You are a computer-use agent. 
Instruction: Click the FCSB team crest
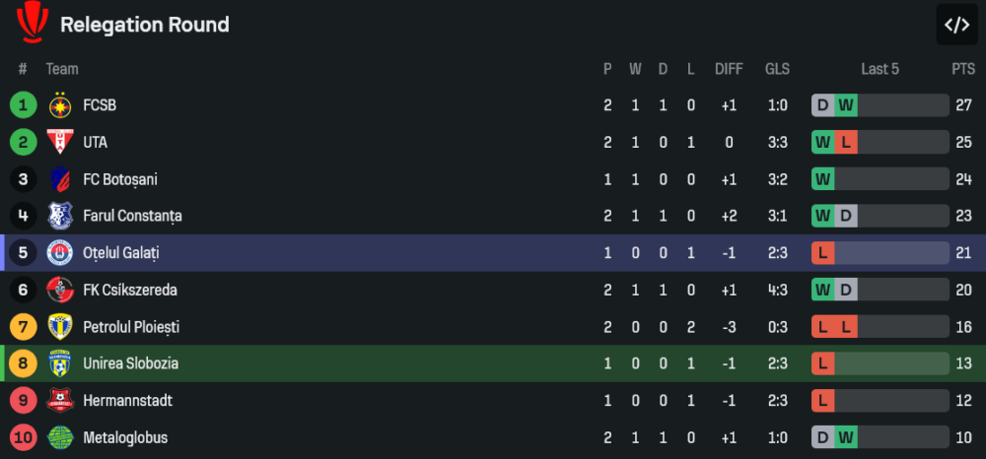tap(60, 105)
